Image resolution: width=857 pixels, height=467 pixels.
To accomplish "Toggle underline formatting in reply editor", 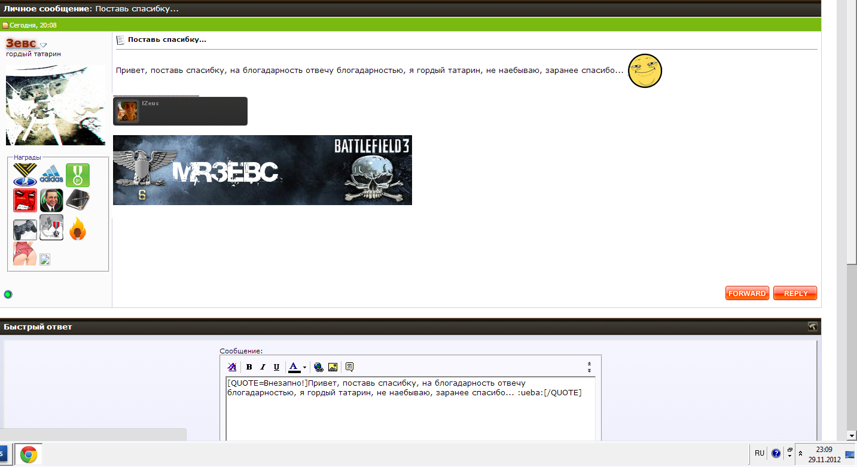I will (276, 367).
